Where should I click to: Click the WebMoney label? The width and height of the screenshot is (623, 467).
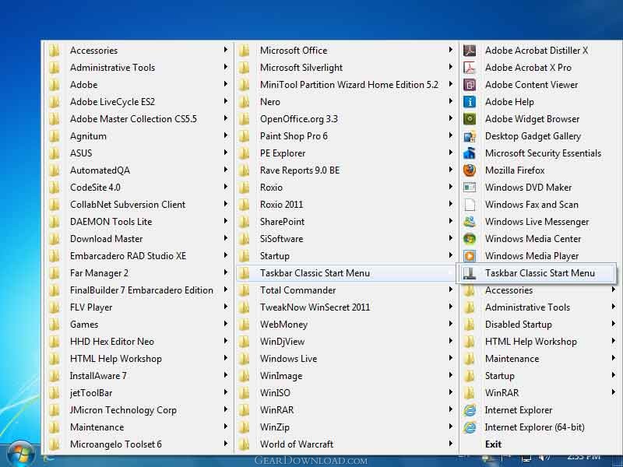tap(283, 325)
